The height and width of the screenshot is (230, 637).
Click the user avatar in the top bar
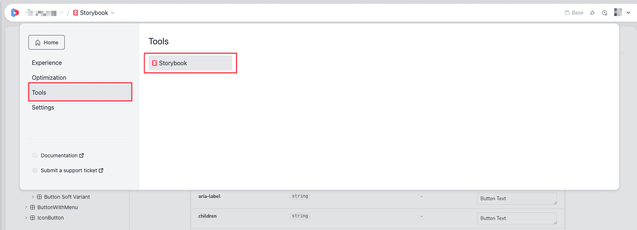pyautogui.click(x=618, y=12)
